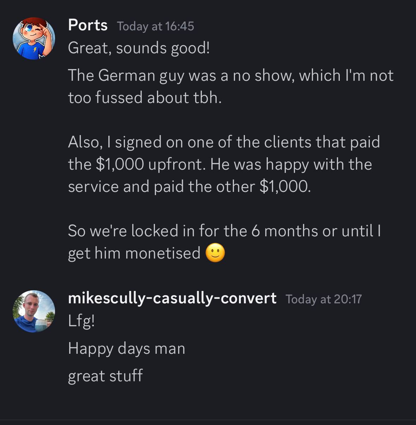Viewport: 416px width, 425px height.
Task: Select the mikescully-casually-convert username
Action: click(172, 298)
